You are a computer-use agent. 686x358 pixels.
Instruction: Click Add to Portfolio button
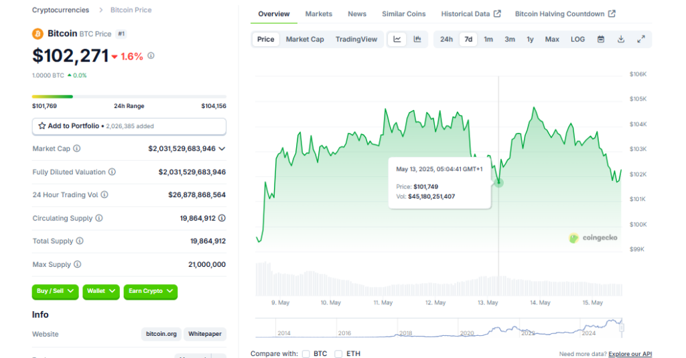(129, 126)
